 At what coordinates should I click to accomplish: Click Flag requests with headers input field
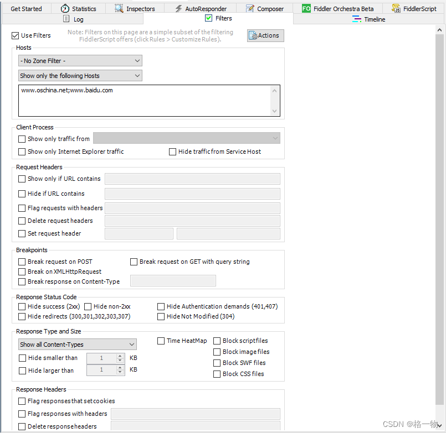192,208
